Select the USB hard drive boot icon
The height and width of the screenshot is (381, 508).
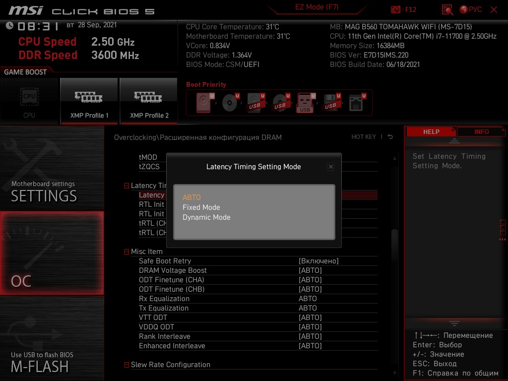(256, 103)
